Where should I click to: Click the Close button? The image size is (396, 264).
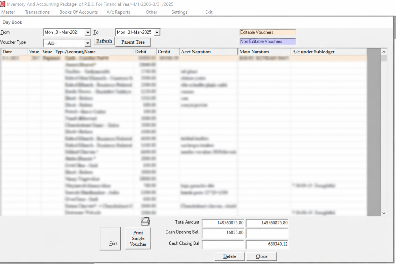(x=262, y=257)
